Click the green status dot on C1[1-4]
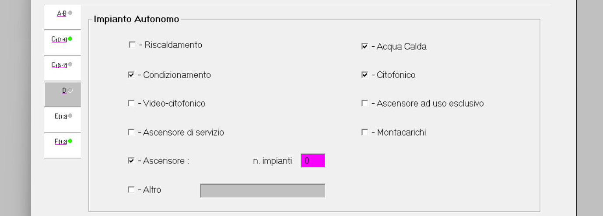Image resolution: width=603 pixels, height=216 pixels. click(70, 39)
